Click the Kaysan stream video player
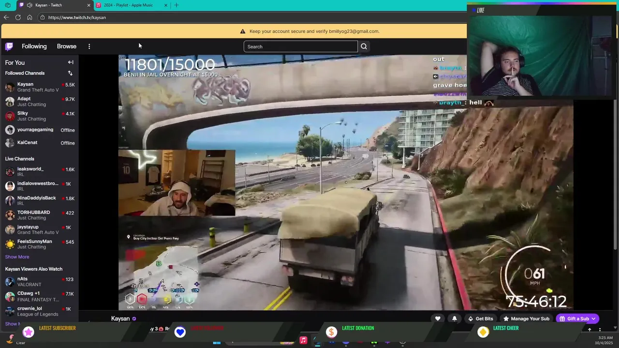619x348 pixels. click(346, 182)
